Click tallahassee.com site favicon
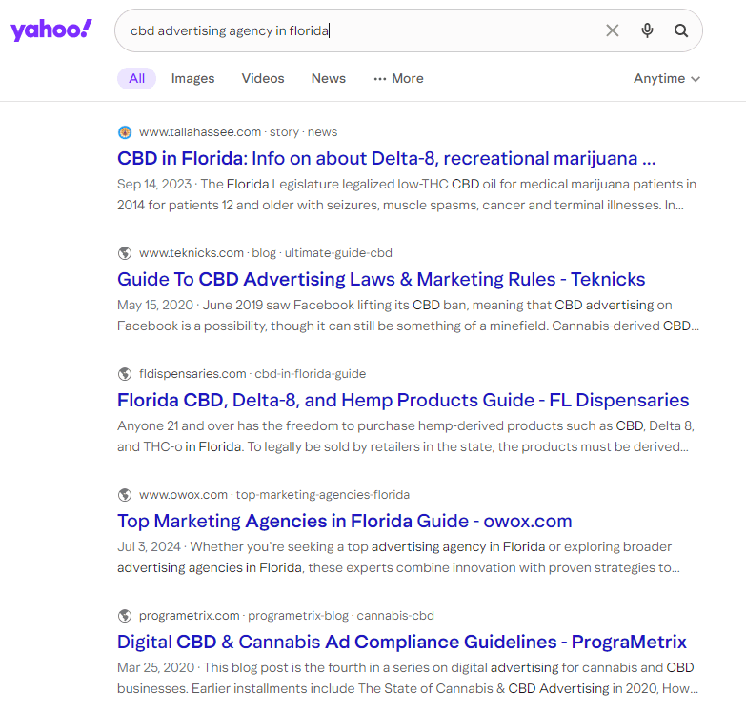746x712 pixels. [125, 132]
